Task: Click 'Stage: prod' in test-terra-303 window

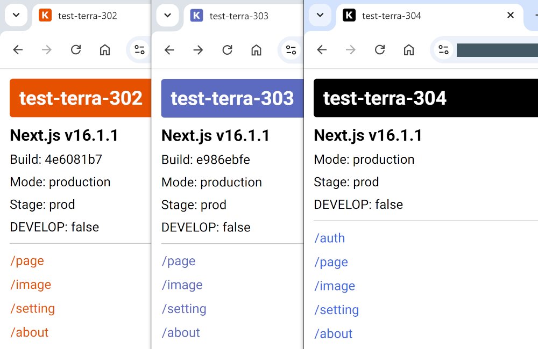Action: tap(194, 205)
